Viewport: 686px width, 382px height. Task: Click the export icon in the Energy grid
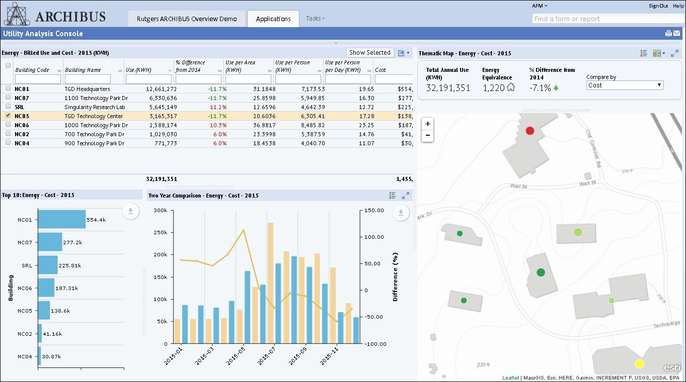point(401,53)
